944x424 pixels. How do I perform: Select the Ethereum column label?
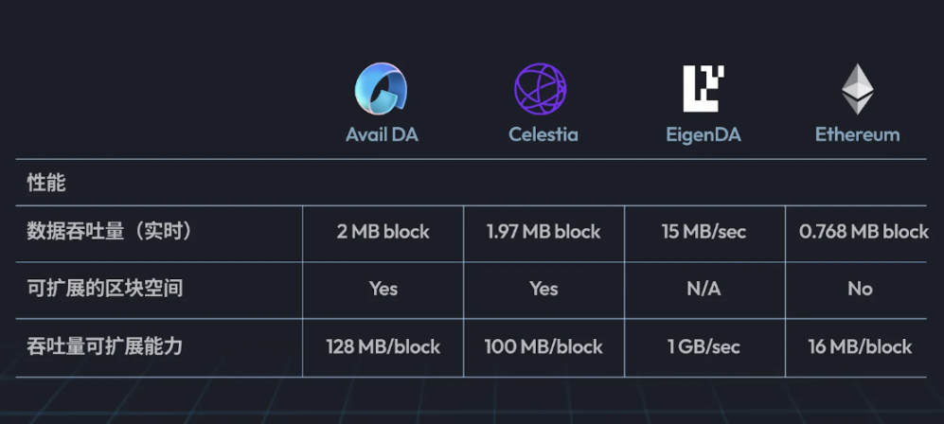point(857,134)
